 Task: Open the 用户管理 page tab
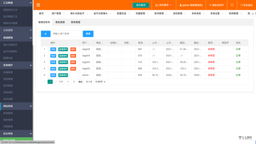pyautogui.click(x=56, y=13)
